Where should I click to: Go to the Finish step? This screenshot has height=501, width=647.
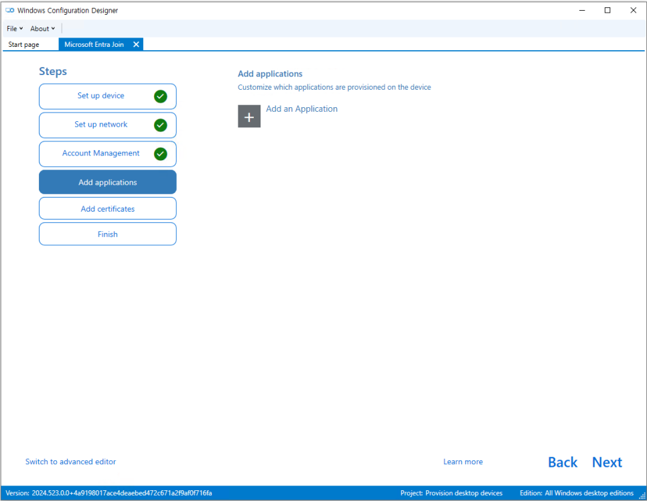pyautogui.click(x=108, y=234)
